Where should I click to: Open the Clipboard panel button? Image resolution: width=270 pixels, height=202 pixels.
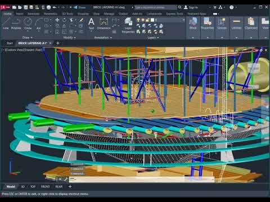tap(251, 24)
